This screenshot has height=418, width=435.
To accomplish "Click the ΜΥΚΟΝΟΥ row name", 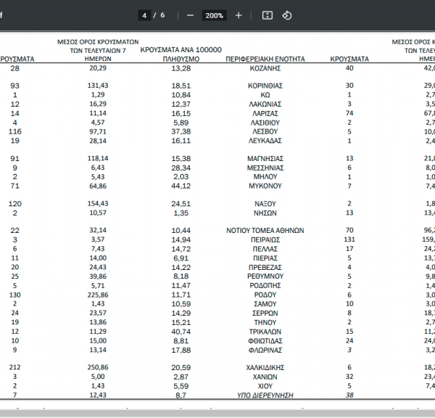I will pyautogui.click(x=265, y=186).
